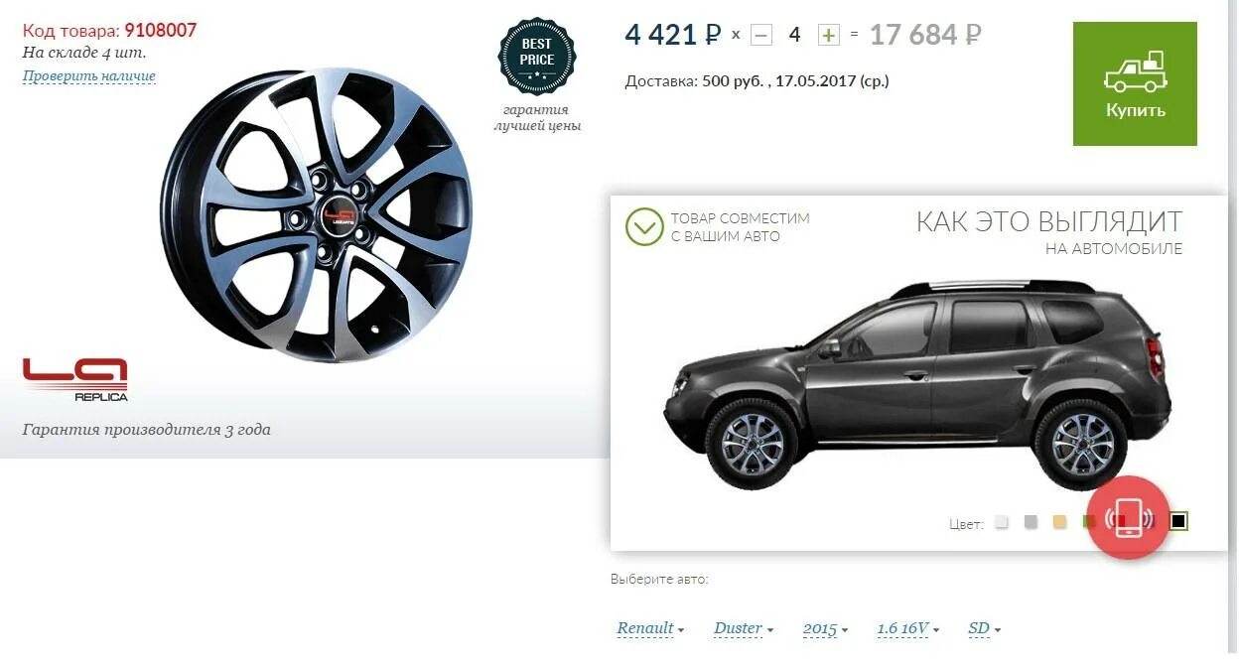Open the 2015 year dropdown
Image resolution: width=1239 pixels, height=667 pixels.
click(x=826, y=628)
